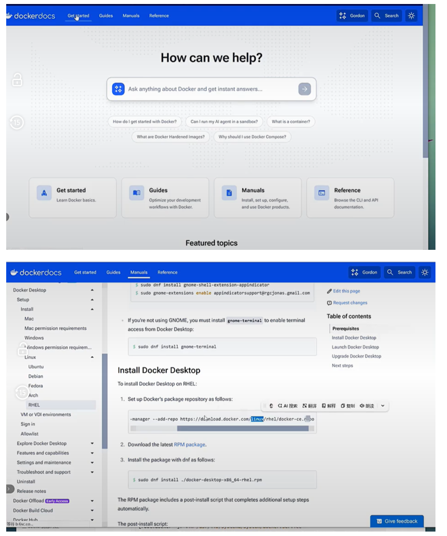This screenshot has height=536, width=447.
Task: Expand Explore Docker Desktop in sidebar
Action: pyautogui.click(x=92, y=443)
